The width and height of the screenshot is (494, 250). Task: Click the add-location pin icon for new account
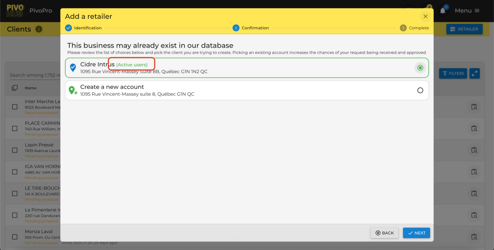tap(73, 90)
